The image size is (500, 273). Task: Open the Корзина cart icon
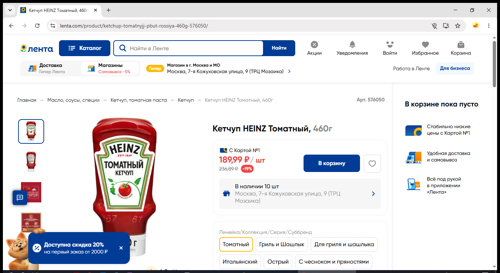pyautogui.click(x=461, y=48)
